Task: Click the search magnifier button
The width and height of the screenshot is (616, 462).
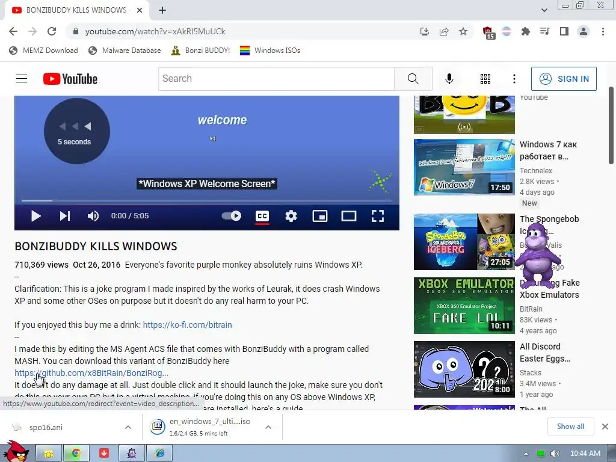Action: pos(413,79)
